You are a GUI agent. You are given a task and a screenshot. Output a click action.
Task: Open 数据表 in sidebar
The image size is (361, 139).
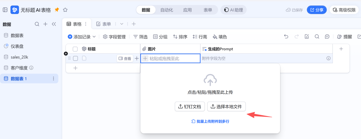[29, 35]
